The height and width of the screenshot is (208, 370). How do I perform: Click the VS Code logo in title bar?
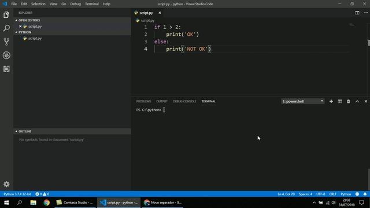coord(5,4)
